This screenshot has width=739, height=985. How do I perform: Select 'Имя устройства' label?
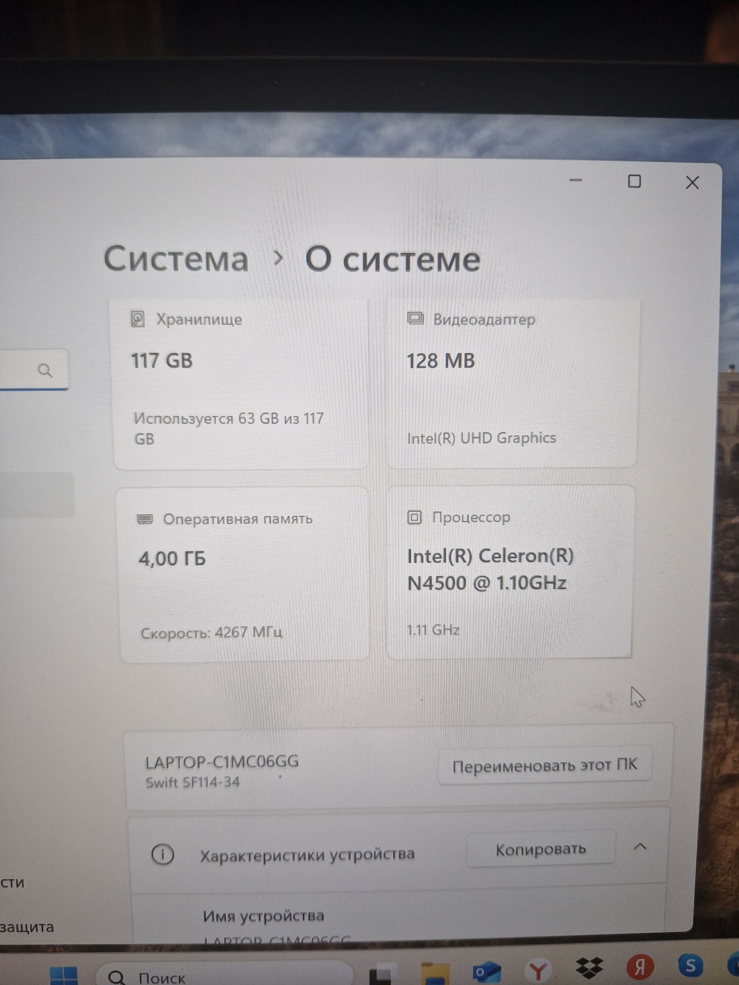264,916
